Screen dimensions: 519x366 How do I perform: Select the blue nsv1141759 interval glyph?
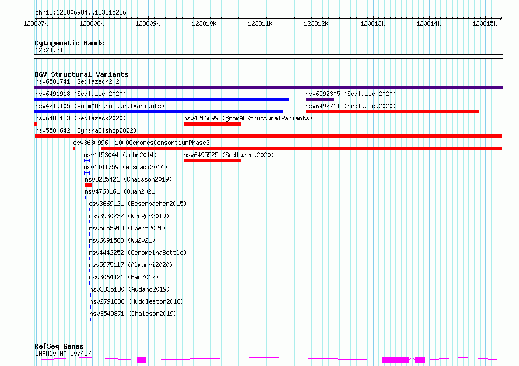[x=87, y=173]
